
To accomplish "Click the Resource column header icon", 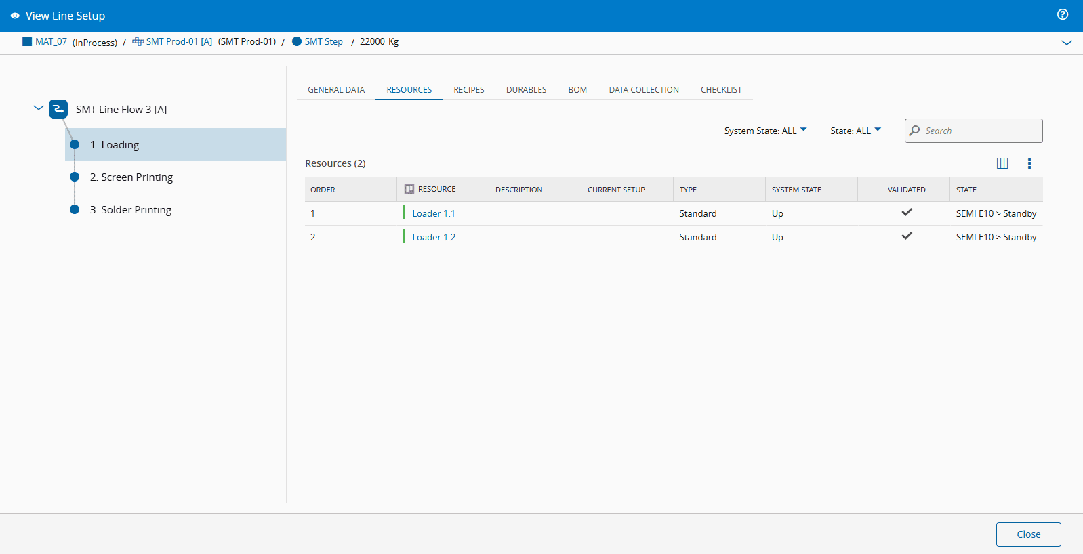I will click(409, 190).
